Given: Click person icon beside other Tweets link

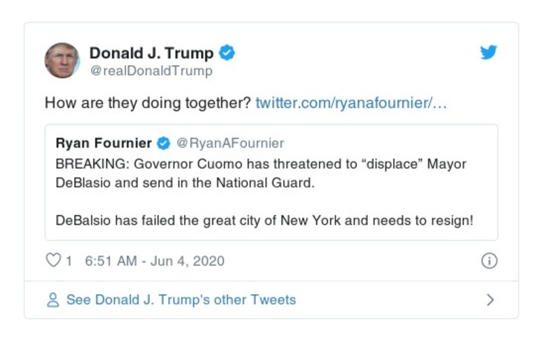Looking at the screenshot, I should [52, 300].
